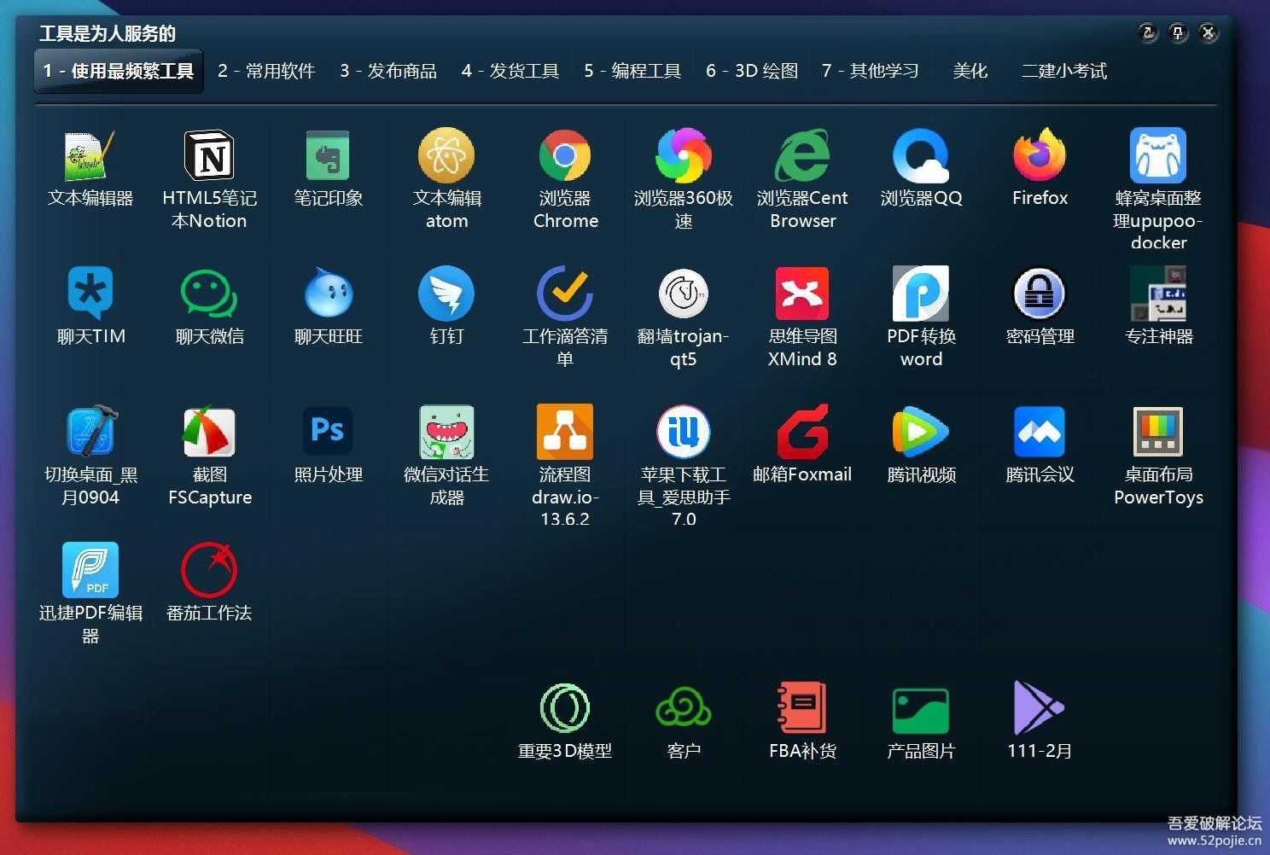
Task: Open the FBA补货 notebook shortcut
Action: pyautogui.click(x=802, y=708)
